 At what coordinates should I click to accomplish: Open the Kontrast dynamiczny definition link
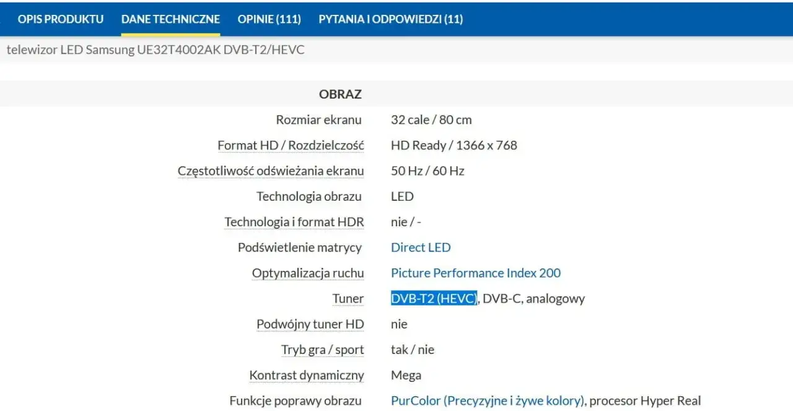[307, 374]
